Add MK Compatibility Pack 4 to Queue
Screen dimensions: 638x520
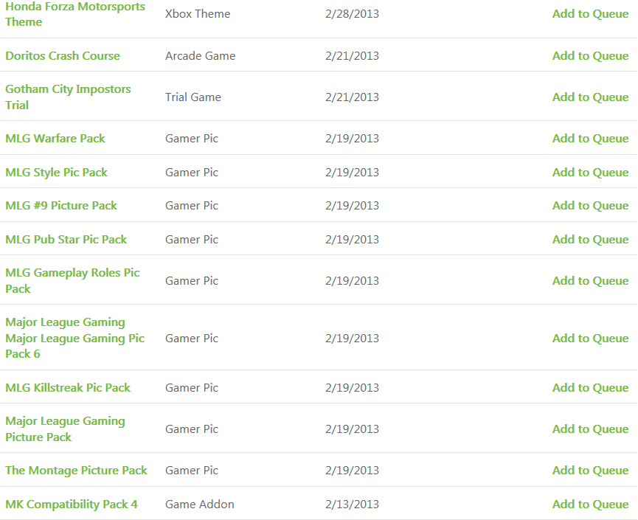click(590, 504)
